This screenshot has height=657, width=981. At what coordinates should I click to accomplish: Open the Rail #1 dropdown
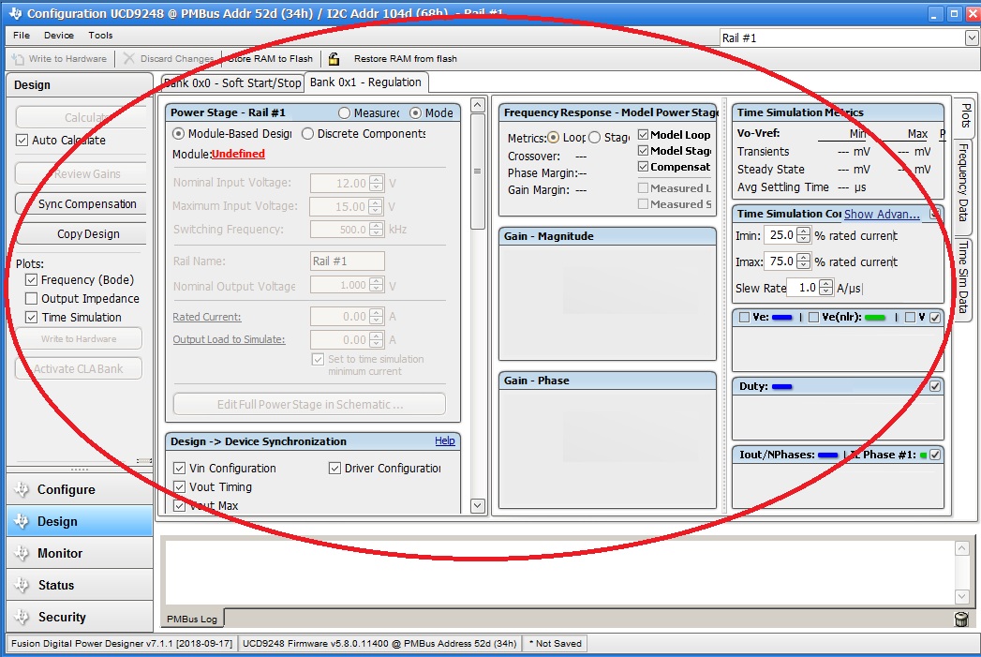(972, 38)
